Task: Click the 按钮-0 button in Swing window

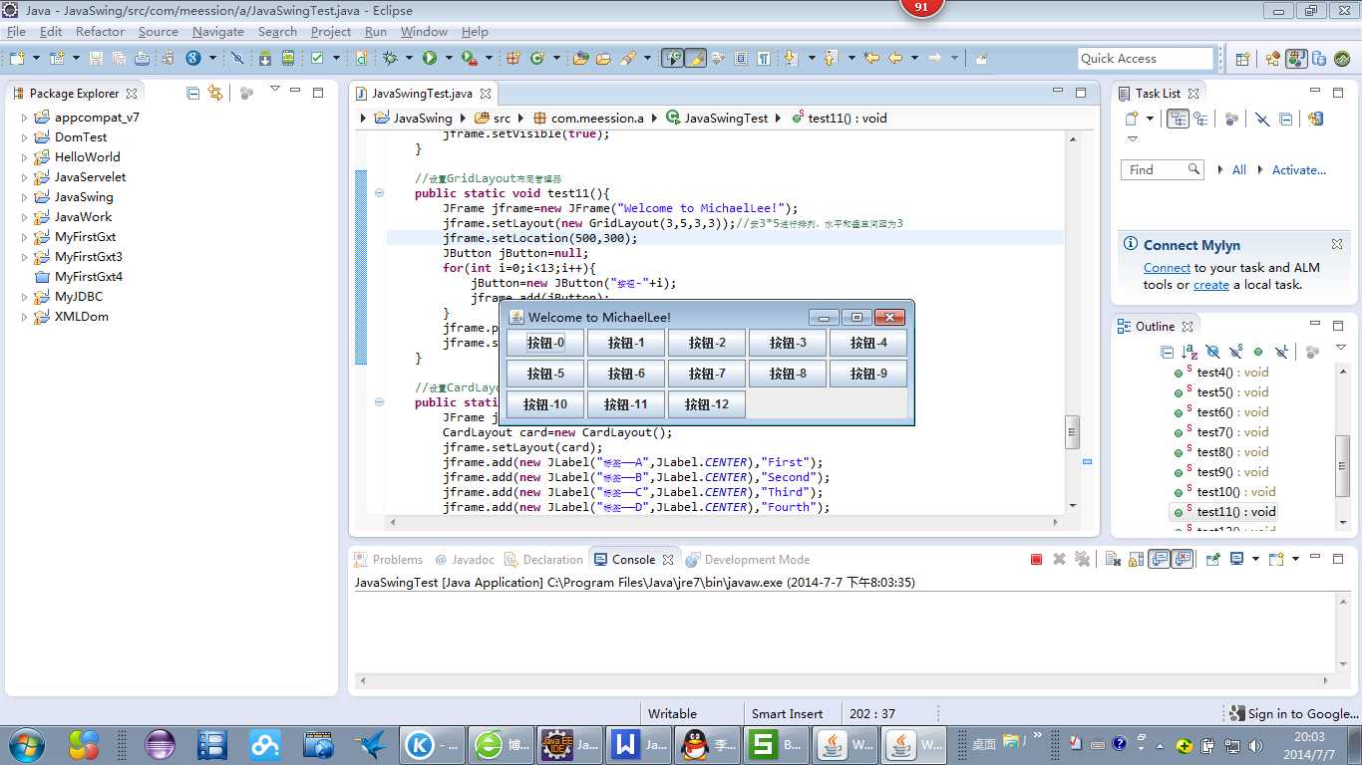Action: [x=545, y=343]
